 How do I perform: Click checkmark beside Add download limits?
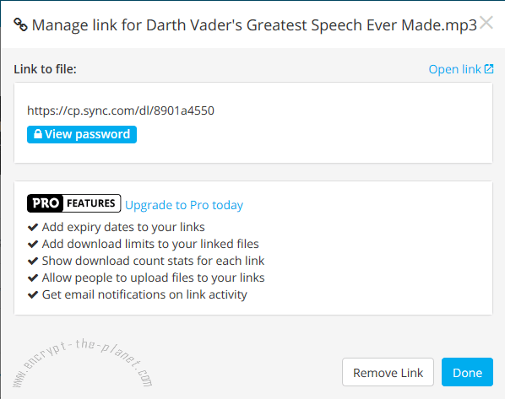tap(33, 245)
